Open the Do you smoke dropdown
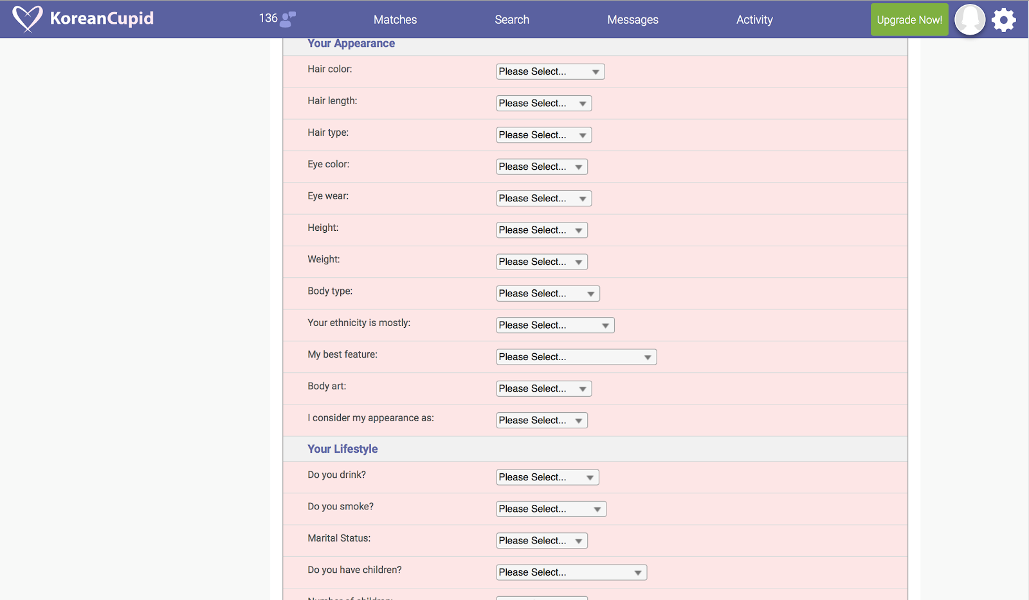 (551, 509)
